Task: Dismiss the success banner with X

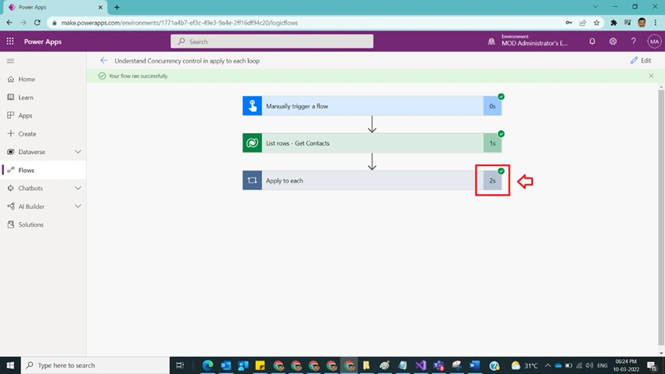Action: pos(651,76)
